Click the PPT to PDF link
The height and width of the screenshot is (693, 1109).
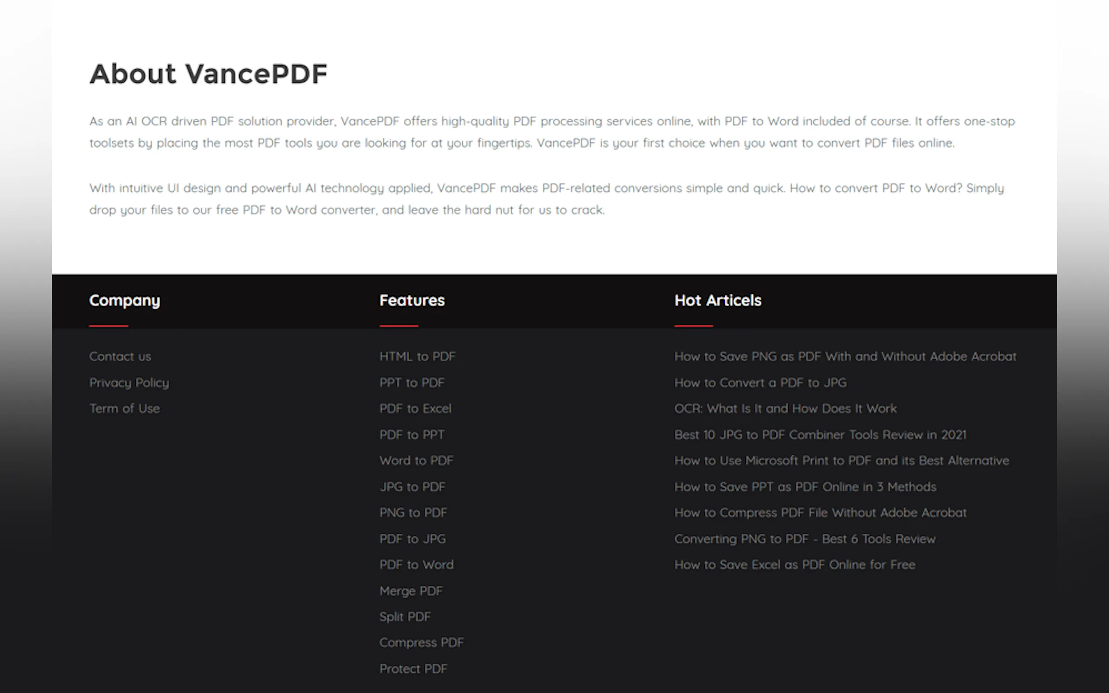point(412,383)
